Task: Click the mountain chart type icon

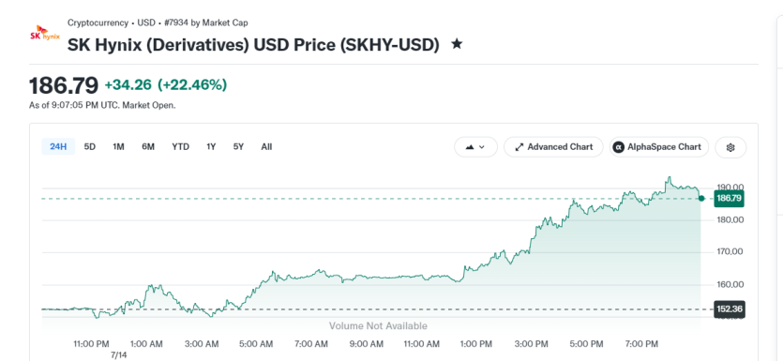Action: click(x=470, y=147)
